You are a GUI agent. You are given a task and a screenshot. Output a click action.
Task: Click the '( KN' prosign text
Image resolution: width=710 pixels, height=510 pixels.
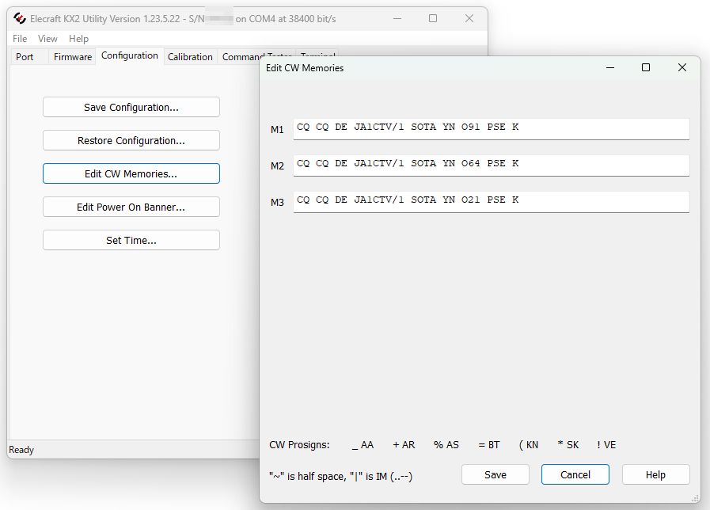tap(529, 445)
